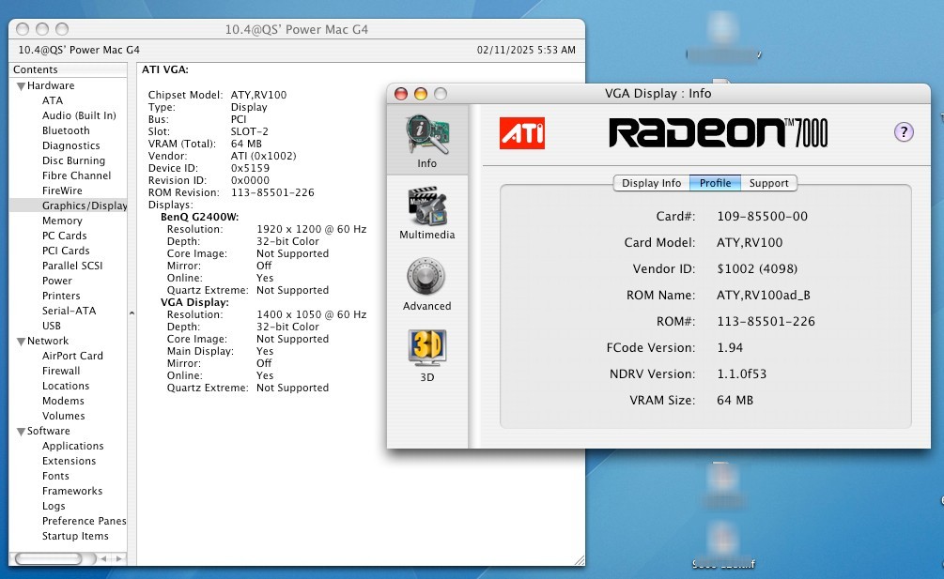Open the Multimedia panel icon

[426, 213]
